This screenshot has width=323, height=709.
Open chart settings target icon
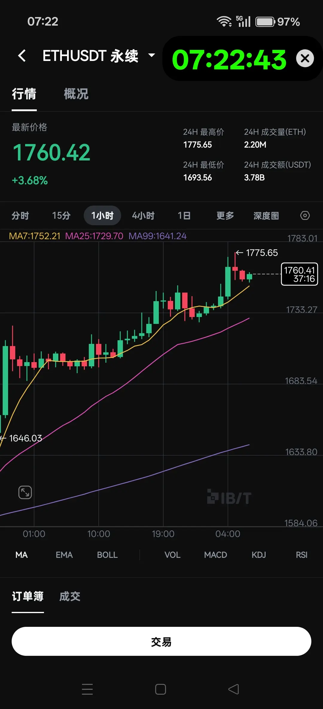305,215
